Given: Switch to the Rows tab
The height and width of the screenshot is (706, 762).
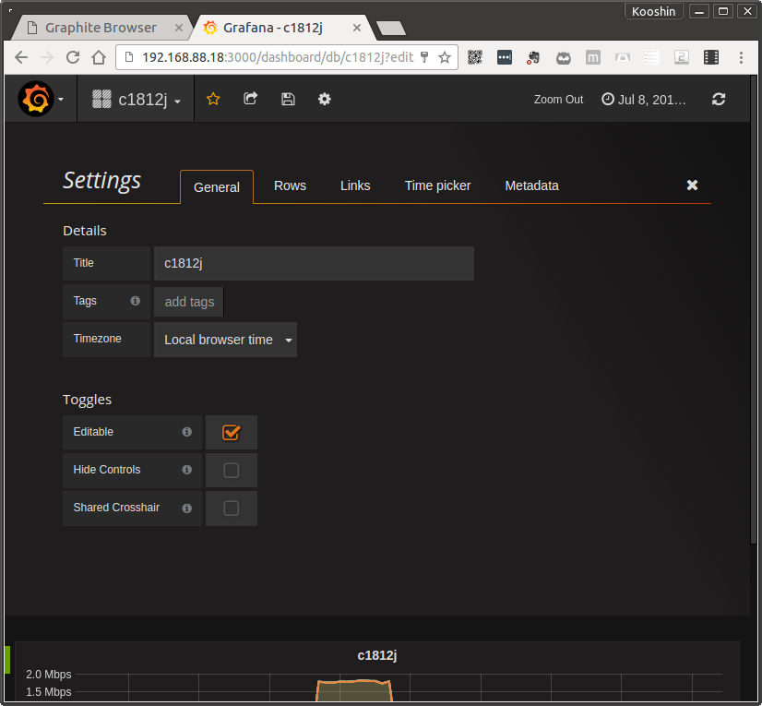Looking at the screenshot, I should coord(290,185).
